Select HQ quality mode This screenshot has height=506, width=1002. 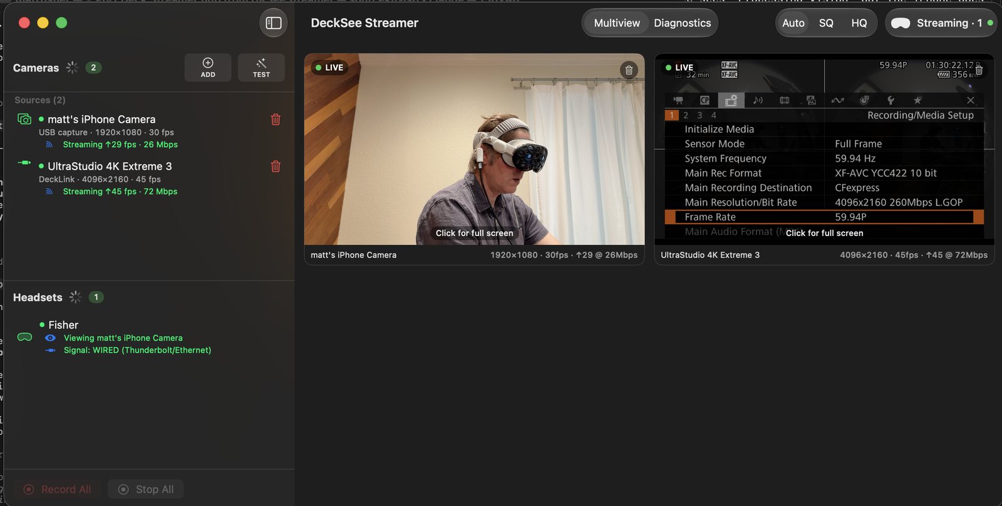(x=859, y=23)
